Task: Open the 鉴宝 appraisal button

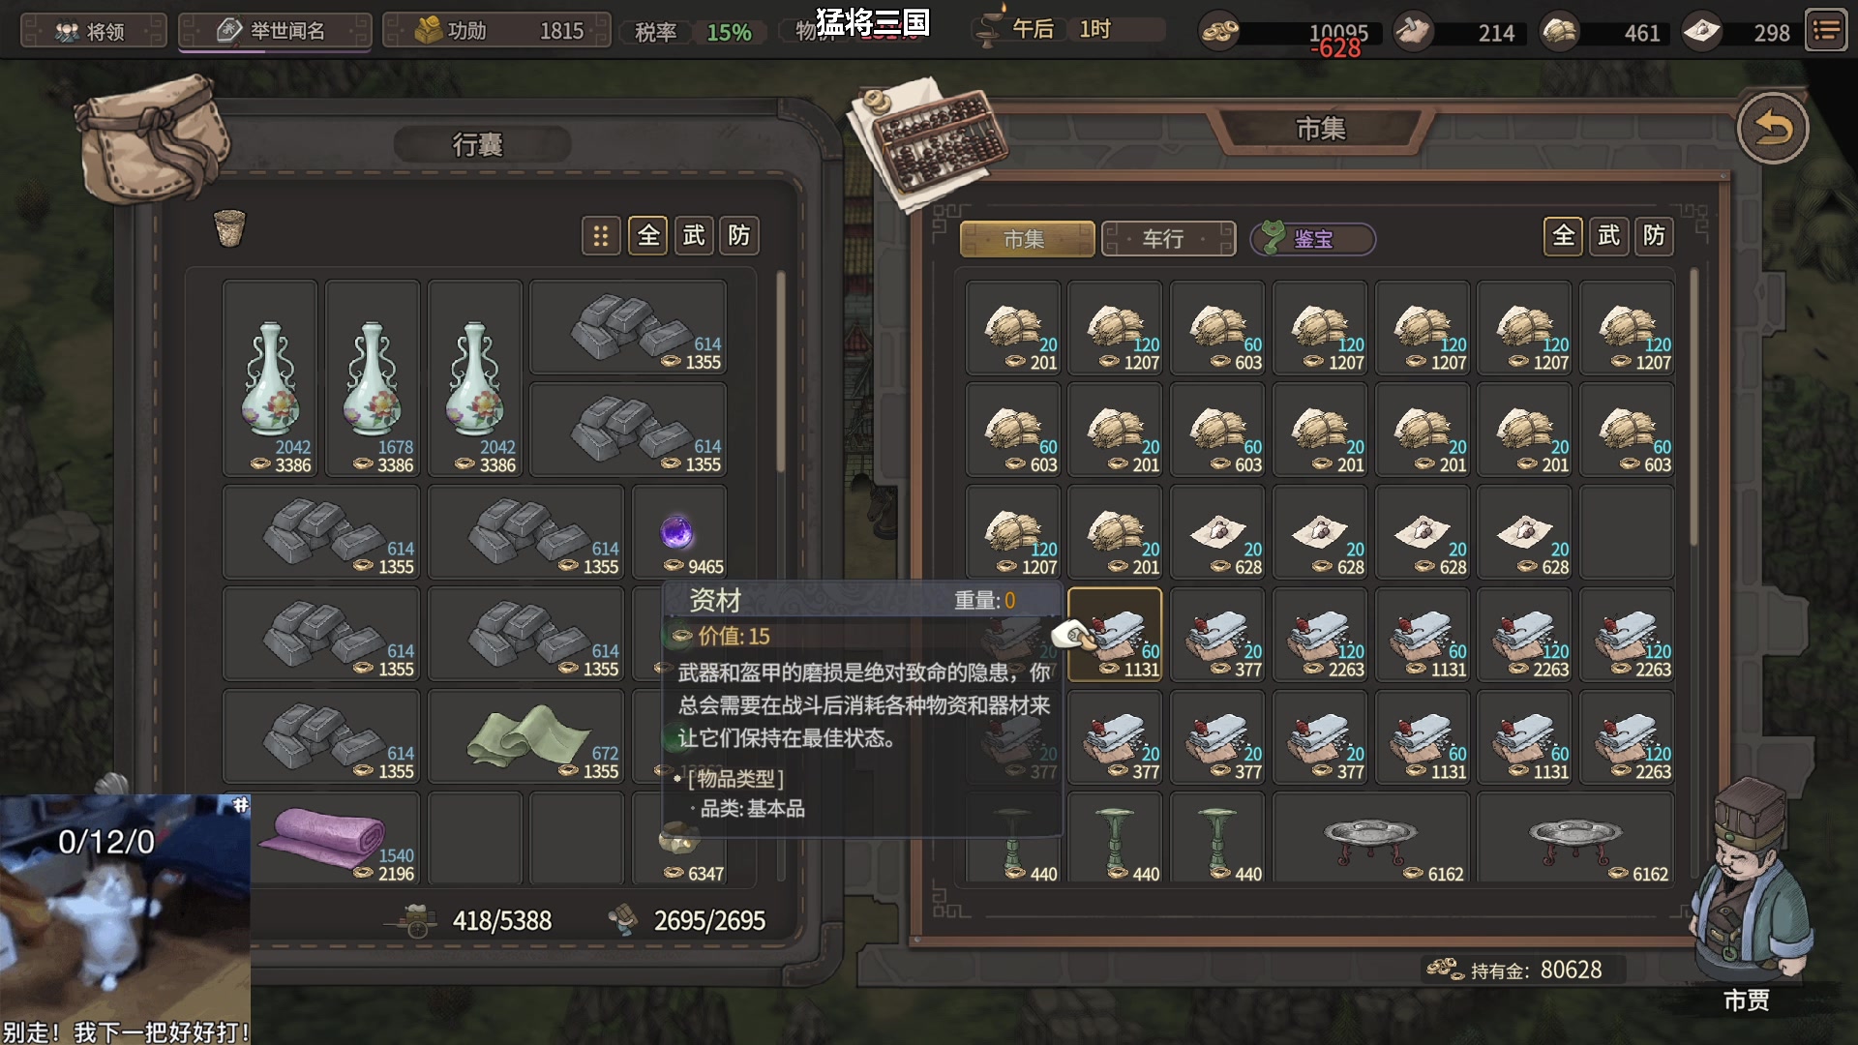Action: [x=1313, y=239]
